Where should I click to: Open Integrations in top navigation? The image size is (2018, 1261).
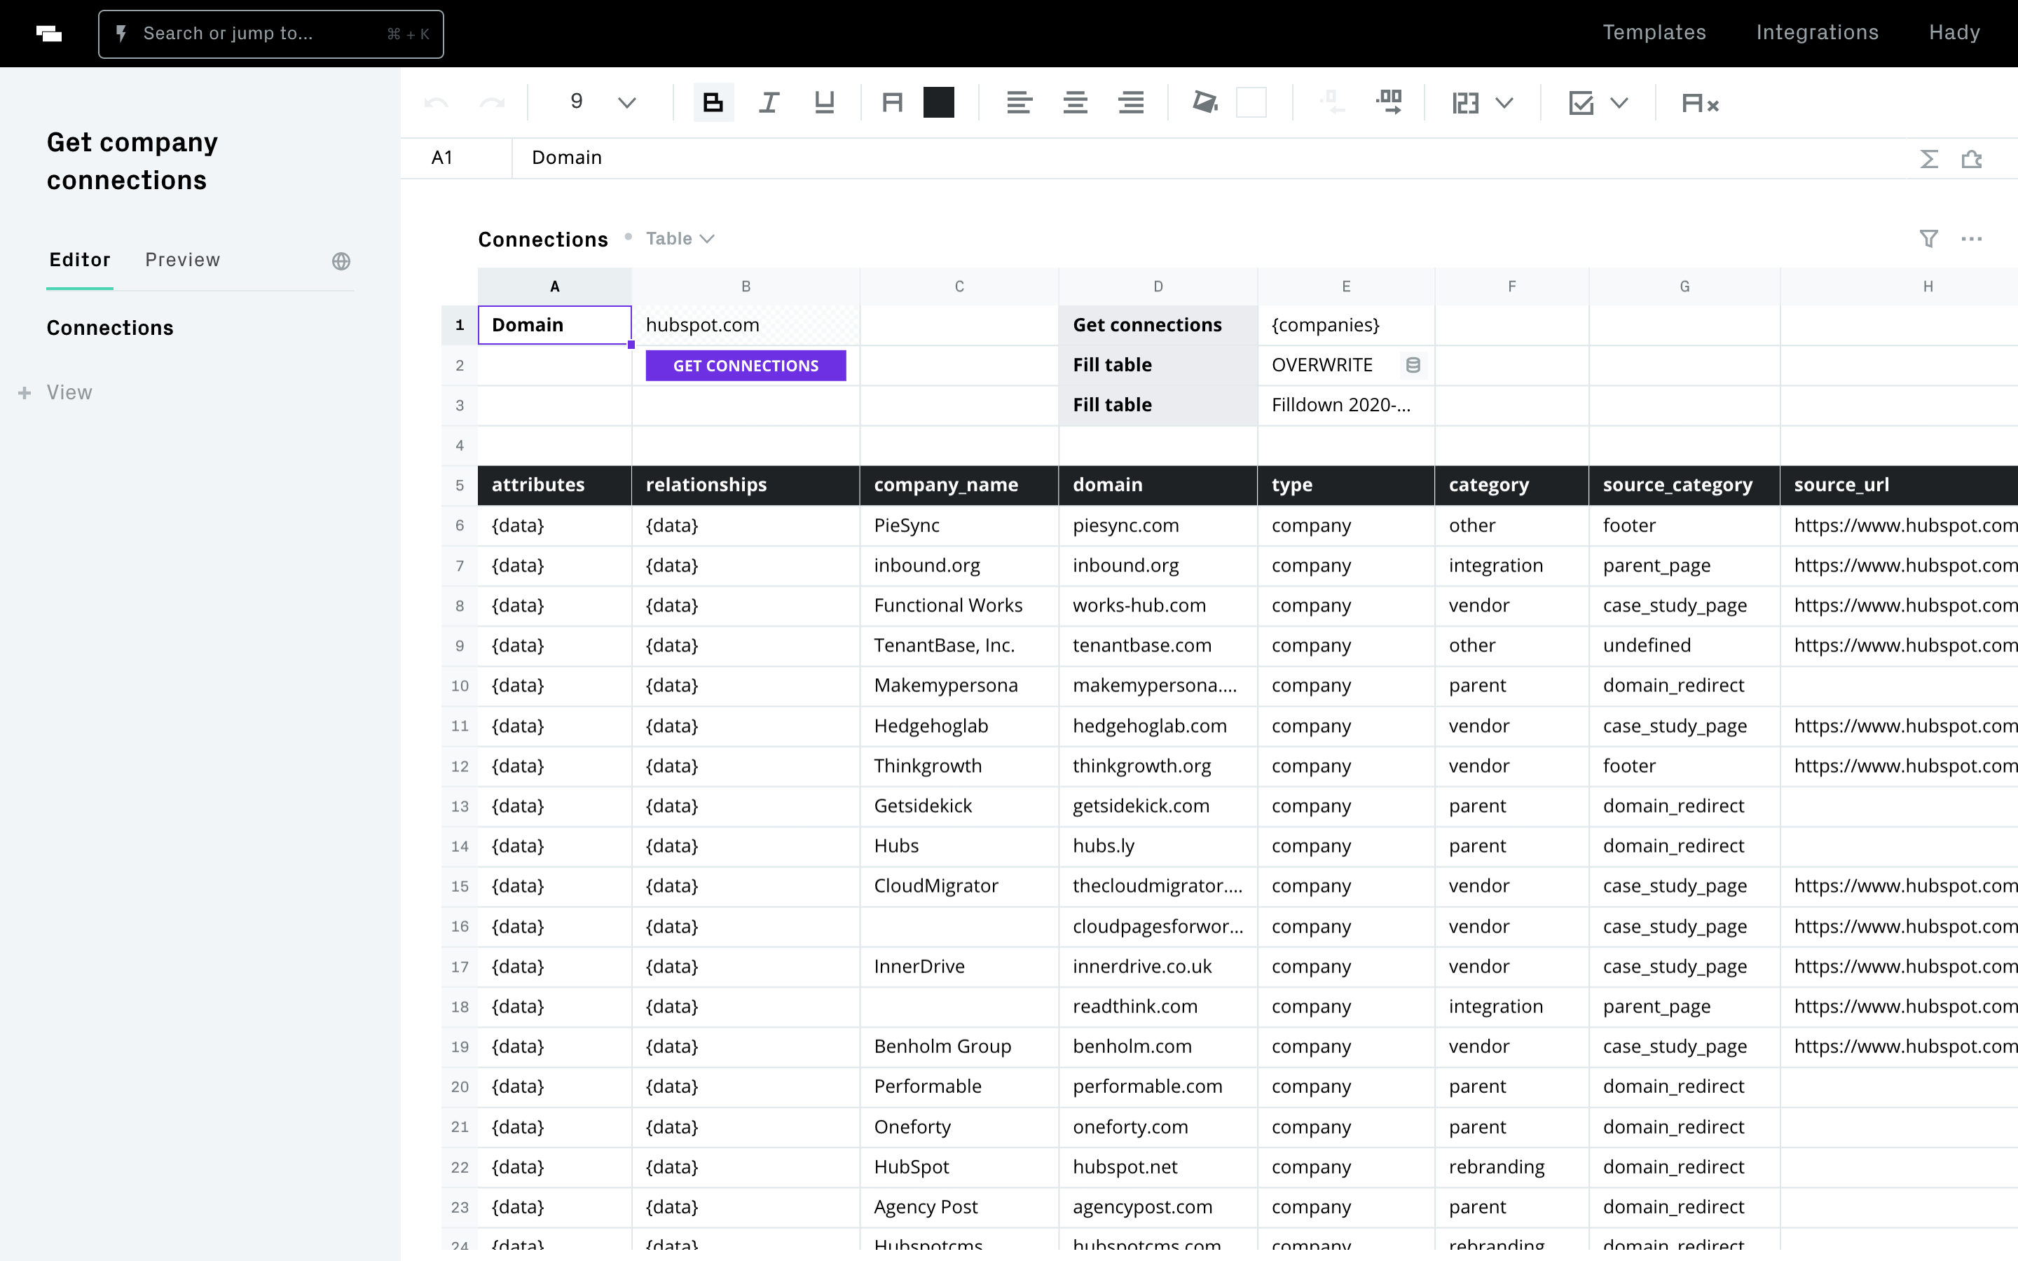point(1817,32)
